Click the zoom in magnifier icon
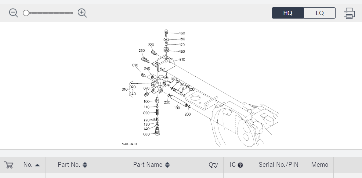Viewport: 362px width, 178px height. coord(82,13)
